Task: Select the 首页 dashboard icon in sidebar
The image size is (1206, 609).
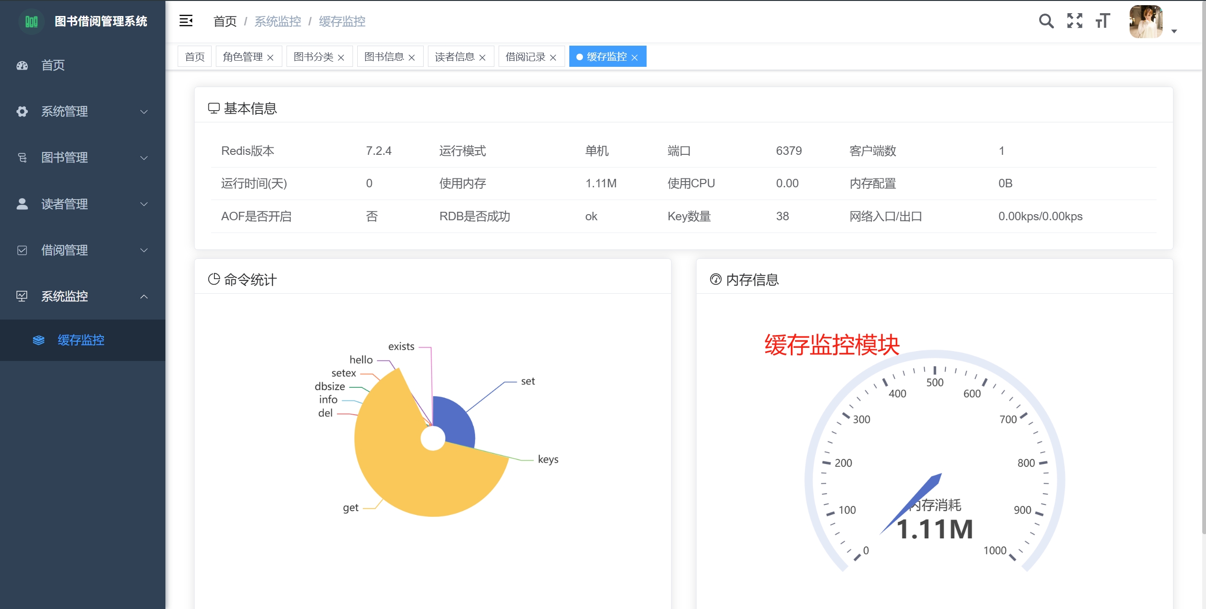Action: (x=22, y=65)
